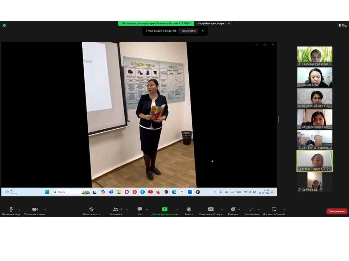Open the Участники participants panel
The width and height of the screenshot is (349, 261).
click(x=116, y=210)
